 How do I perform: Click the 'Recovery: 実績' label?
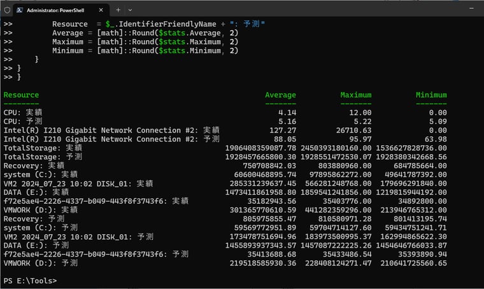coord(34,166)
